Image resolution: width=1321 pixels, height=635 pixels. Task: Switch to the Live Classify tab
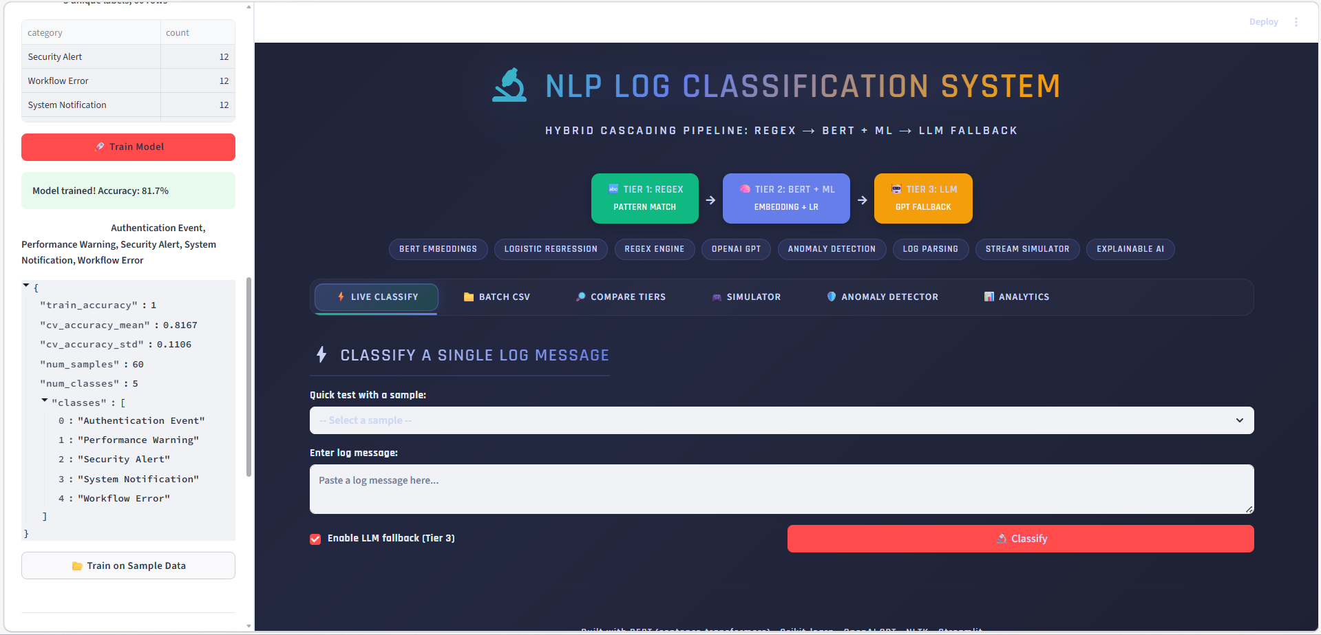377,297
